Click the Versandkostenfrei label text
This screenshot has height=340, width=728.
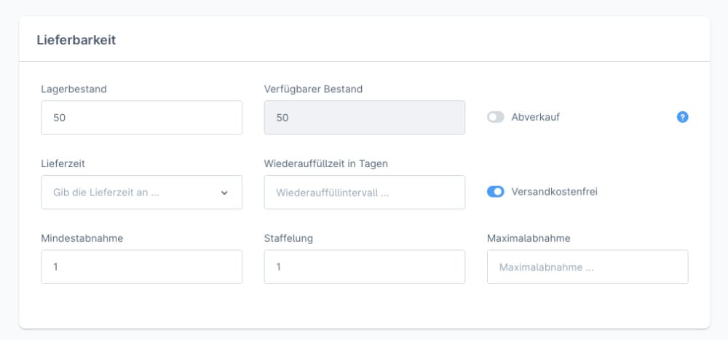(555, 192)
